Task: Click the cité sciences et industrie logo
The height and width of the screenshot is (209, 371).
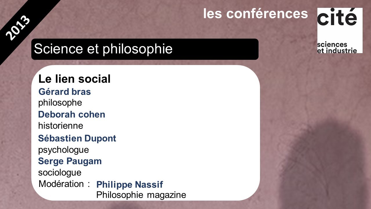Action: pos(340,30)
